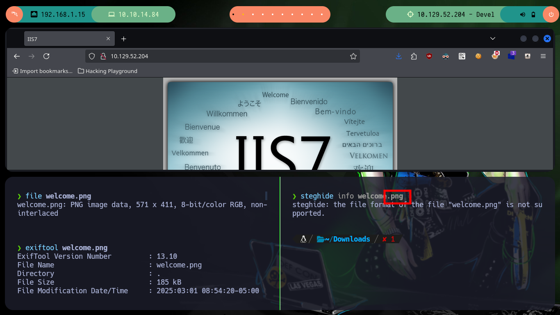Click the Downloads arrow in browser toolbar

click(398, 56)
